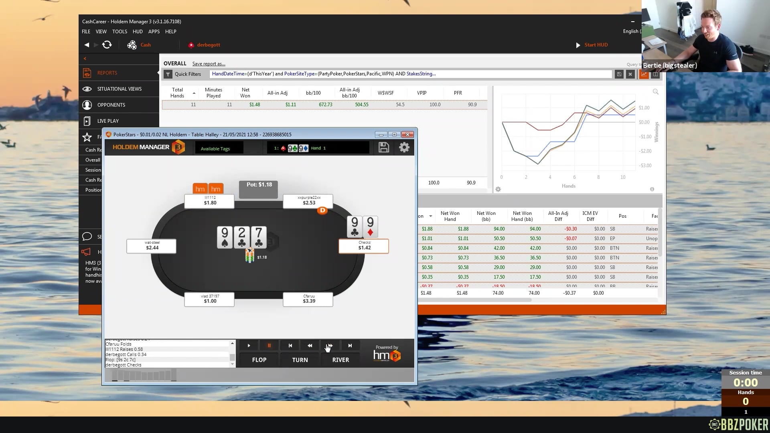
Task: Open the TOOLS menu
Action: (120, 32)
